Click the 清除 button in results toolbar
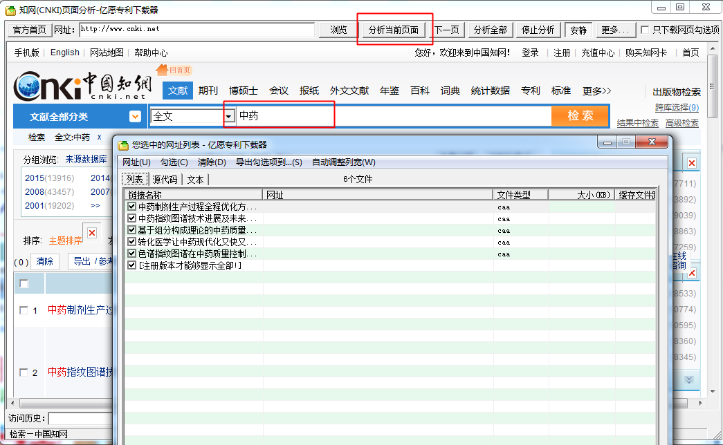This screenshot has width=723, height=445. [x=45, y=261]
